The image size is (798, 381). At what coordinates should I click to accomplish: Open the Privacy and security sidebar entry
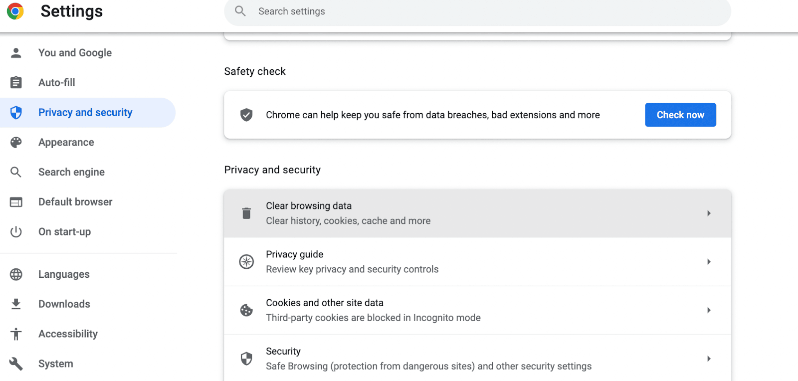click(85, 112)
